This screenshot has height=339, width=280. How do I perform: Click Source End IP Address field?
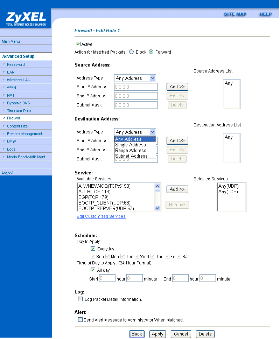point(136,96)
